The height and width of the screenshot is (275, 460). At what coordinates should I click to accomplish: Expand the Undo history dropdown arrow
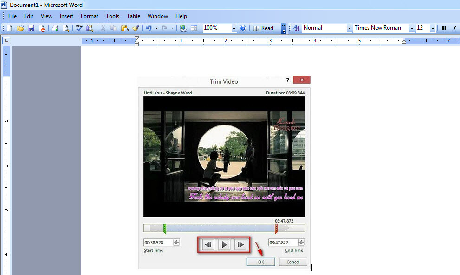click(x=156, y=29)
